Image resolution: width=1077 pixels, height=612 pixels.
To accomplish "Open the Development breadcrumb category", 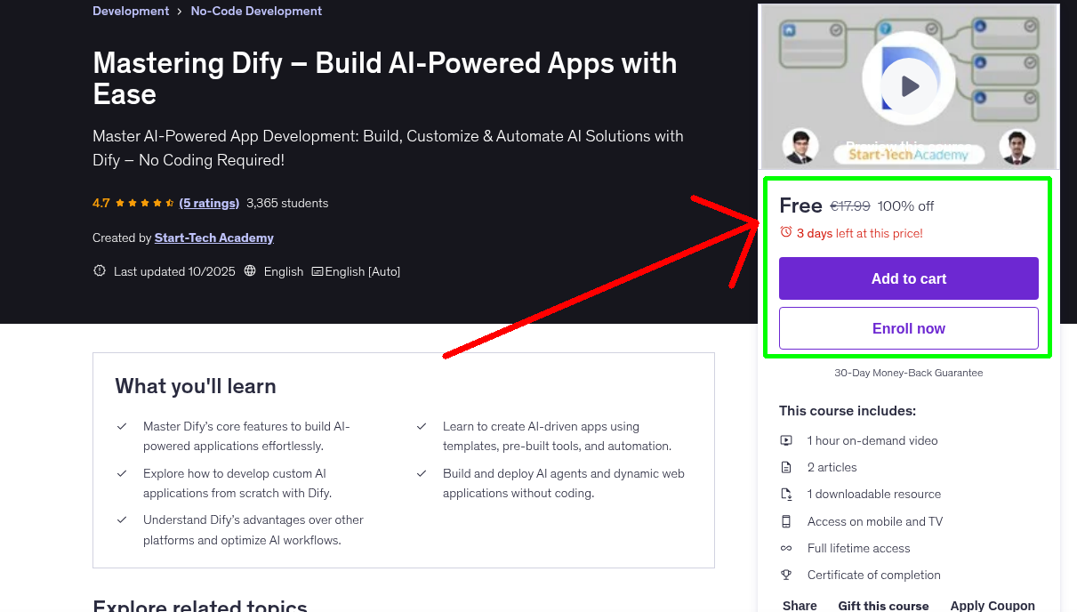I will coord(131,11).
